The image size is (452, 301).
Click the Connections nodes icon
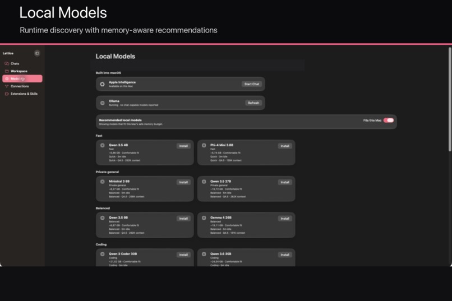coord(7,86)
